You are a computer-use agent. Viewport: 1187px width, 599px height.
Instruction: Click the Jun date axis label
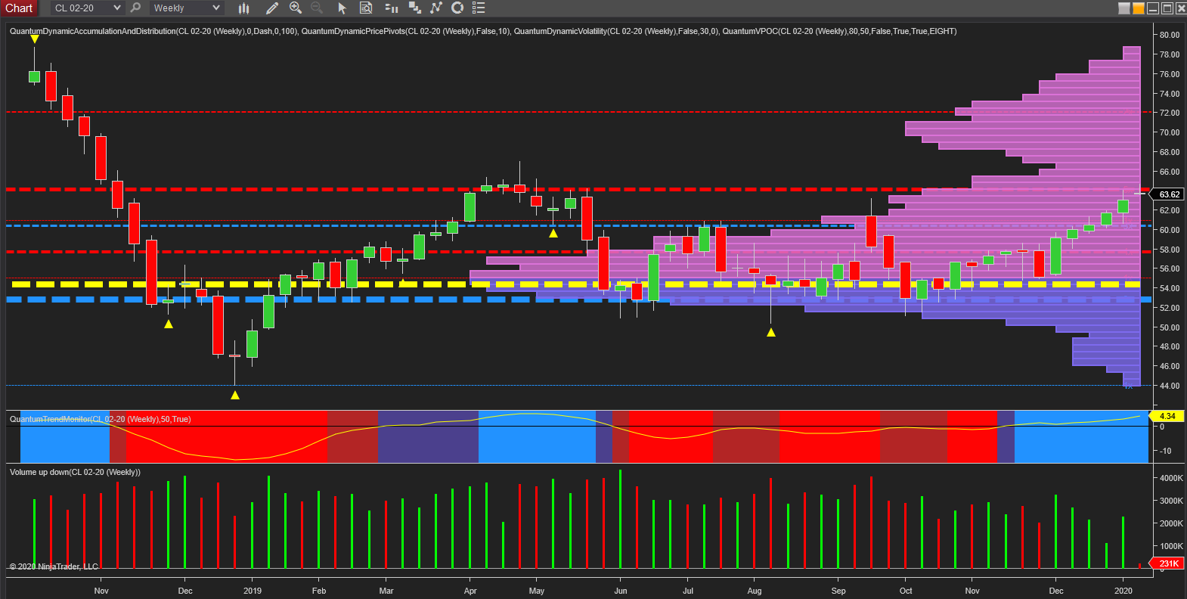(621, 591)
